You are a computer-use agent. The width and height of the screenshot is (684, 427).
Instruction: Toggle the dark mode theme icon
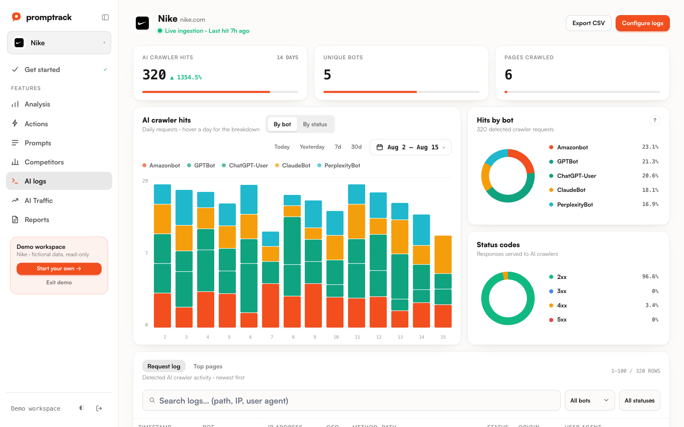pos(81,408)
